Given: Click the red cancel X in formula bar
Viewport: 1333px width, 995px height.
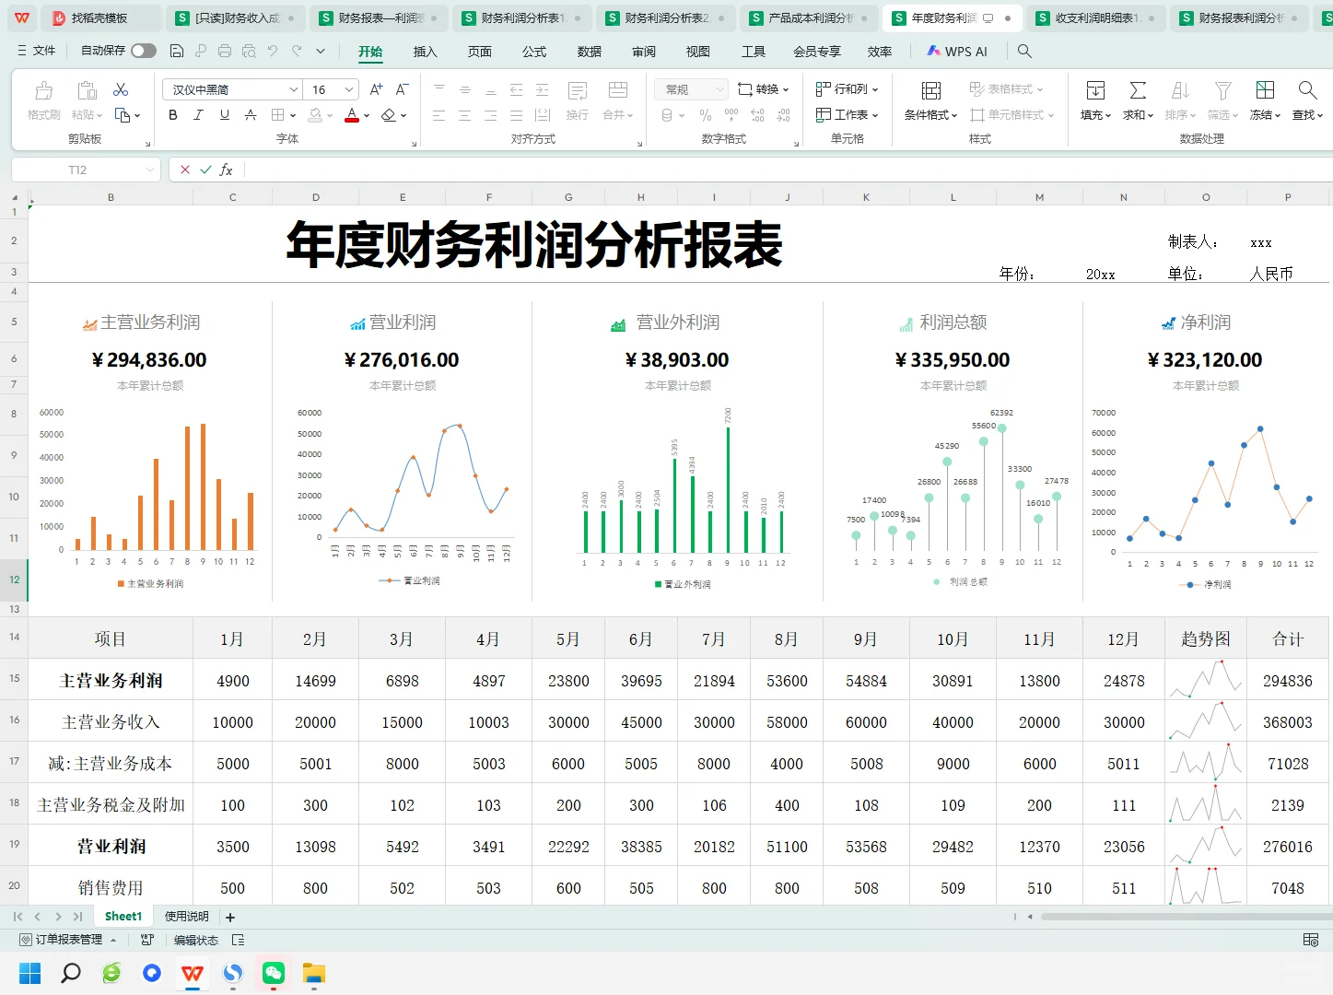Looking at the screenshot, I should (185, 170).
